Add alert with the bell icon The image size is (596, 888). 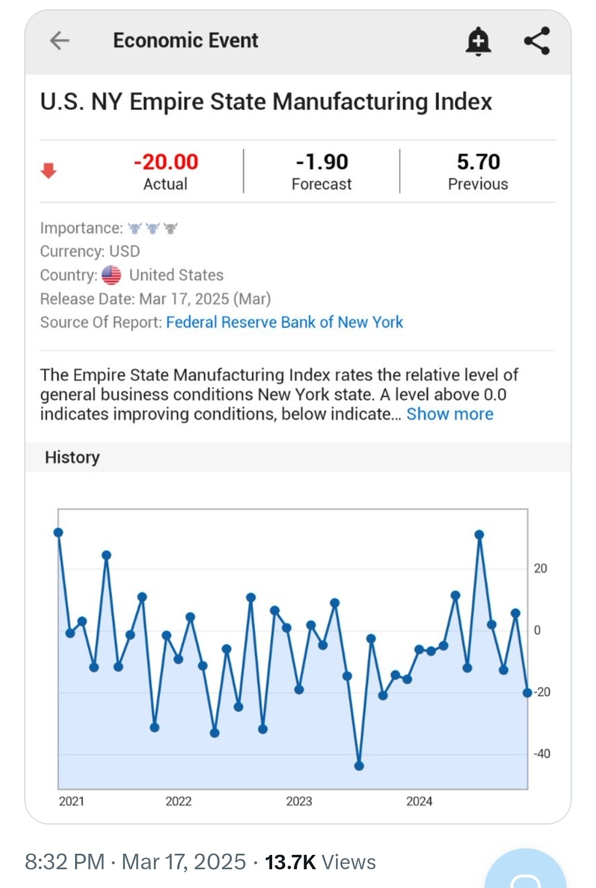click(478, 41)
